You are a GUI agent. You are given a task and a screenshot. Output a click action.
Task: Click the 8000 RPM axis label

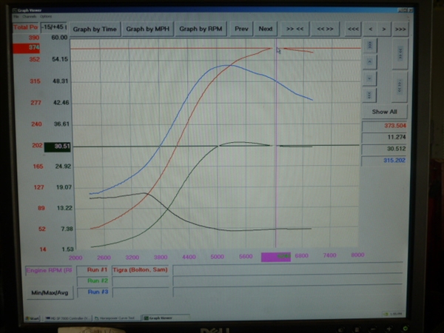357,255
